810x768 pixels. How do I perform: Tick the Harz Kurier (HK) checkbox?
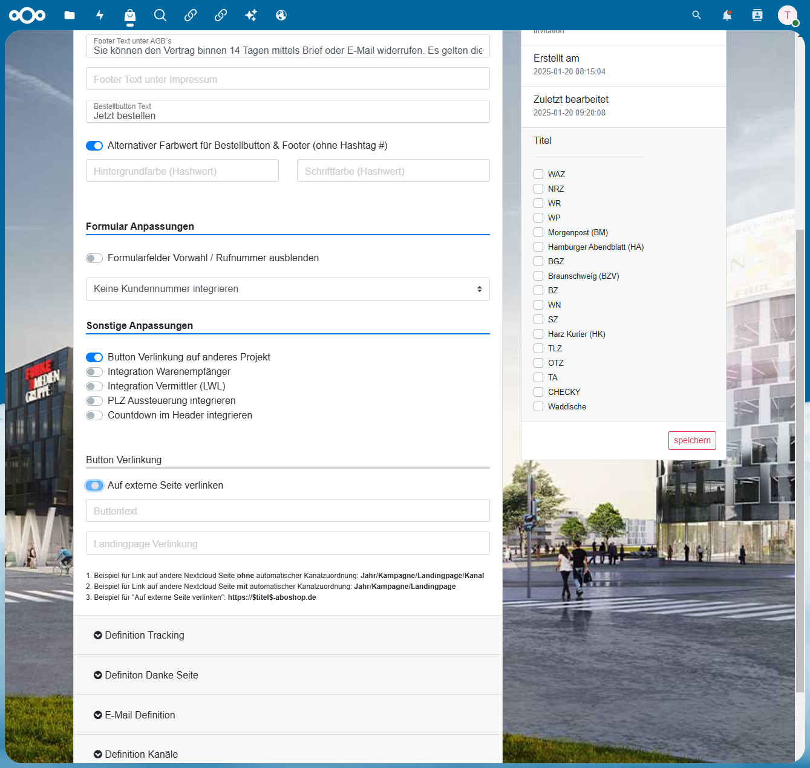pos(538,334)
